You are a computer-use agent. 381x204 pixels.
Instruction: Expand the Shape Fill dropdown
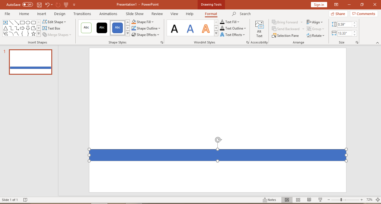click(x=153, y=22)
